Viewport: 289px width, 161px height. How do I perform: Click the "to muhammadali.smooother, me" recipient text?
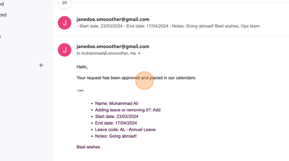pos(106,53)
